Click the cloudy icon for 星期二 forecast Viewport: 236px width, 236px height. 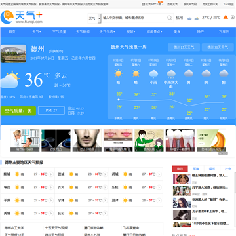[x=189, y=73]
